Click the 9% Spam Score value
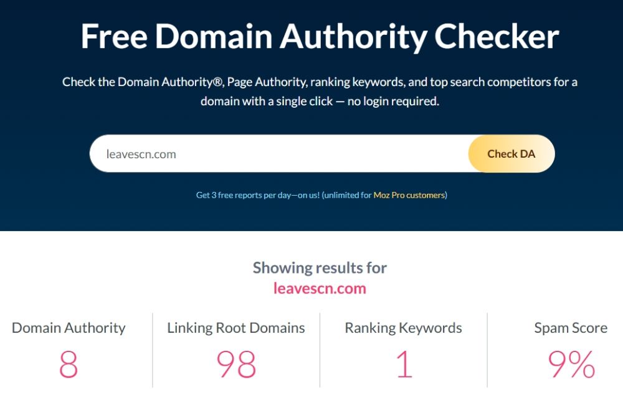This screenshot has height=405, width=623. coord(571,364)
